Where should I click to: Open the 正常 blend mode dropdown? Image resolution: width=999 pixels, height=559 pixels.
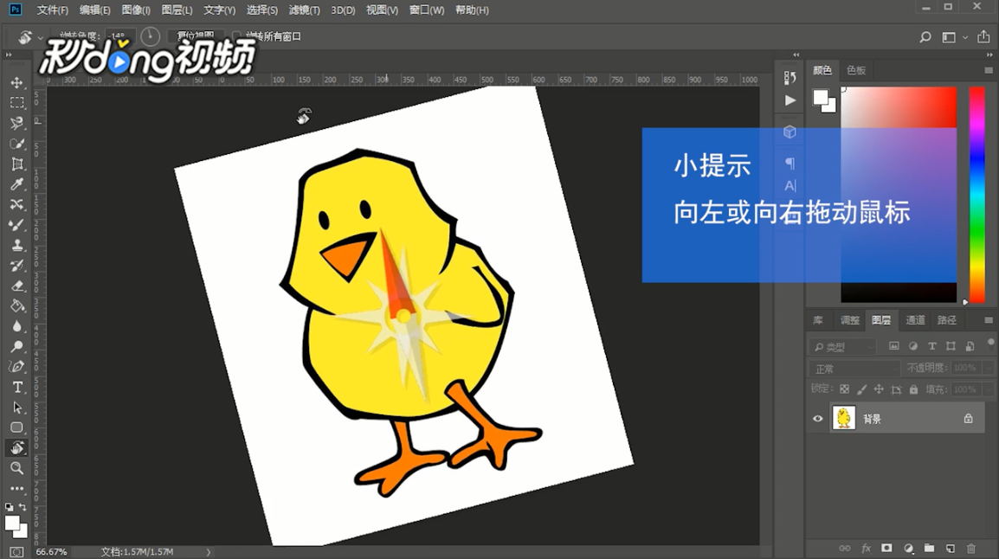point(854,369)
